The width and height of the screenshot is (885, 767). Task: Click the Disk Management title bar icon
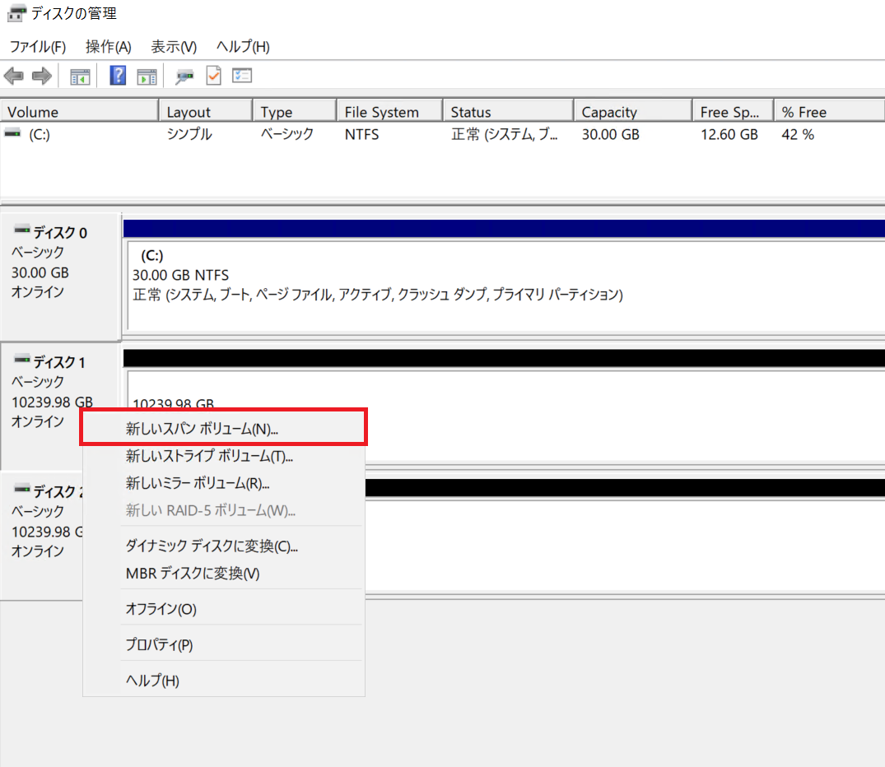[x=16, y=13]
